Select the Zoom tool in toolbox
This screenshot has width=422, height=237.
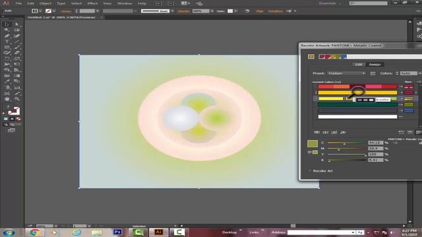coord(17,99)
